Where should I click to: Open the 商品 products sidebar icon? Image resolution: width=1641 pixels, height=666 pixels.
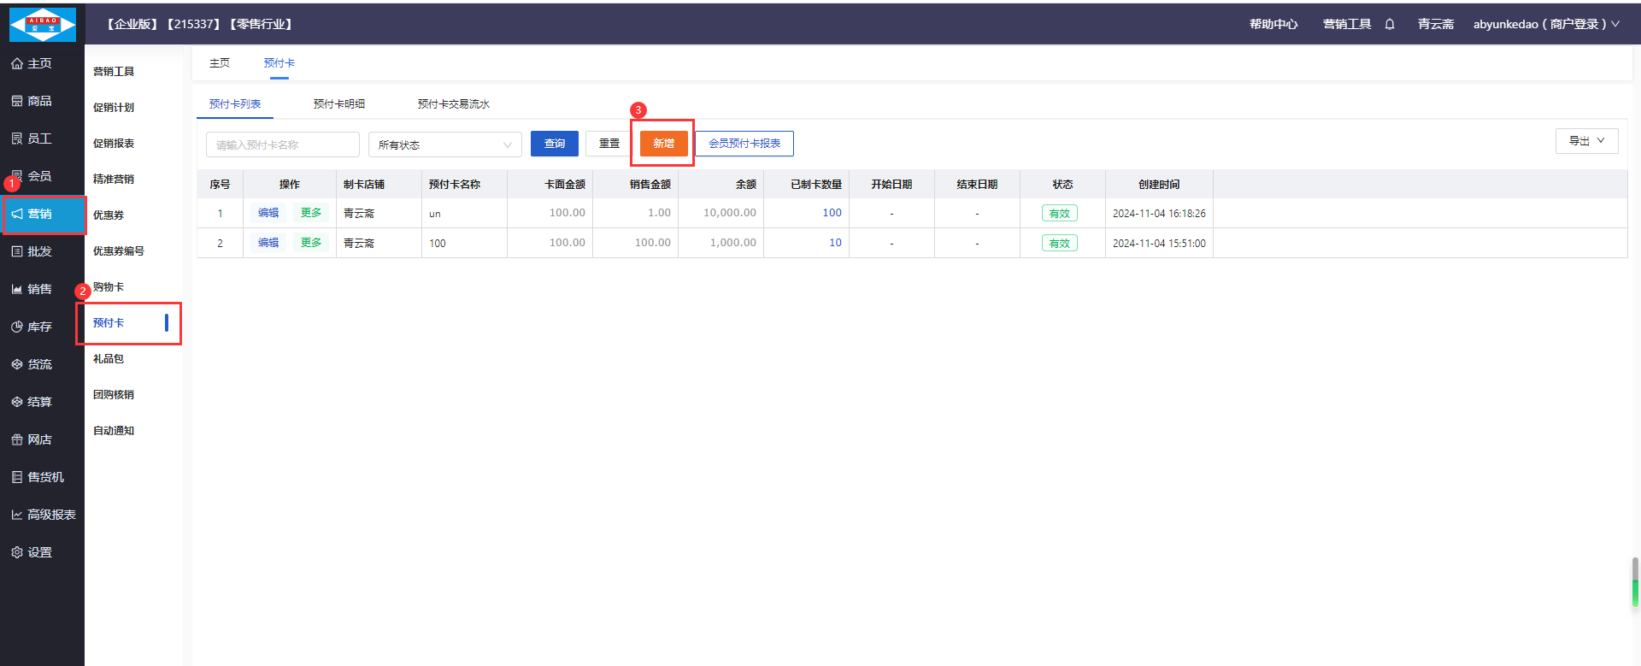(17, 102)
